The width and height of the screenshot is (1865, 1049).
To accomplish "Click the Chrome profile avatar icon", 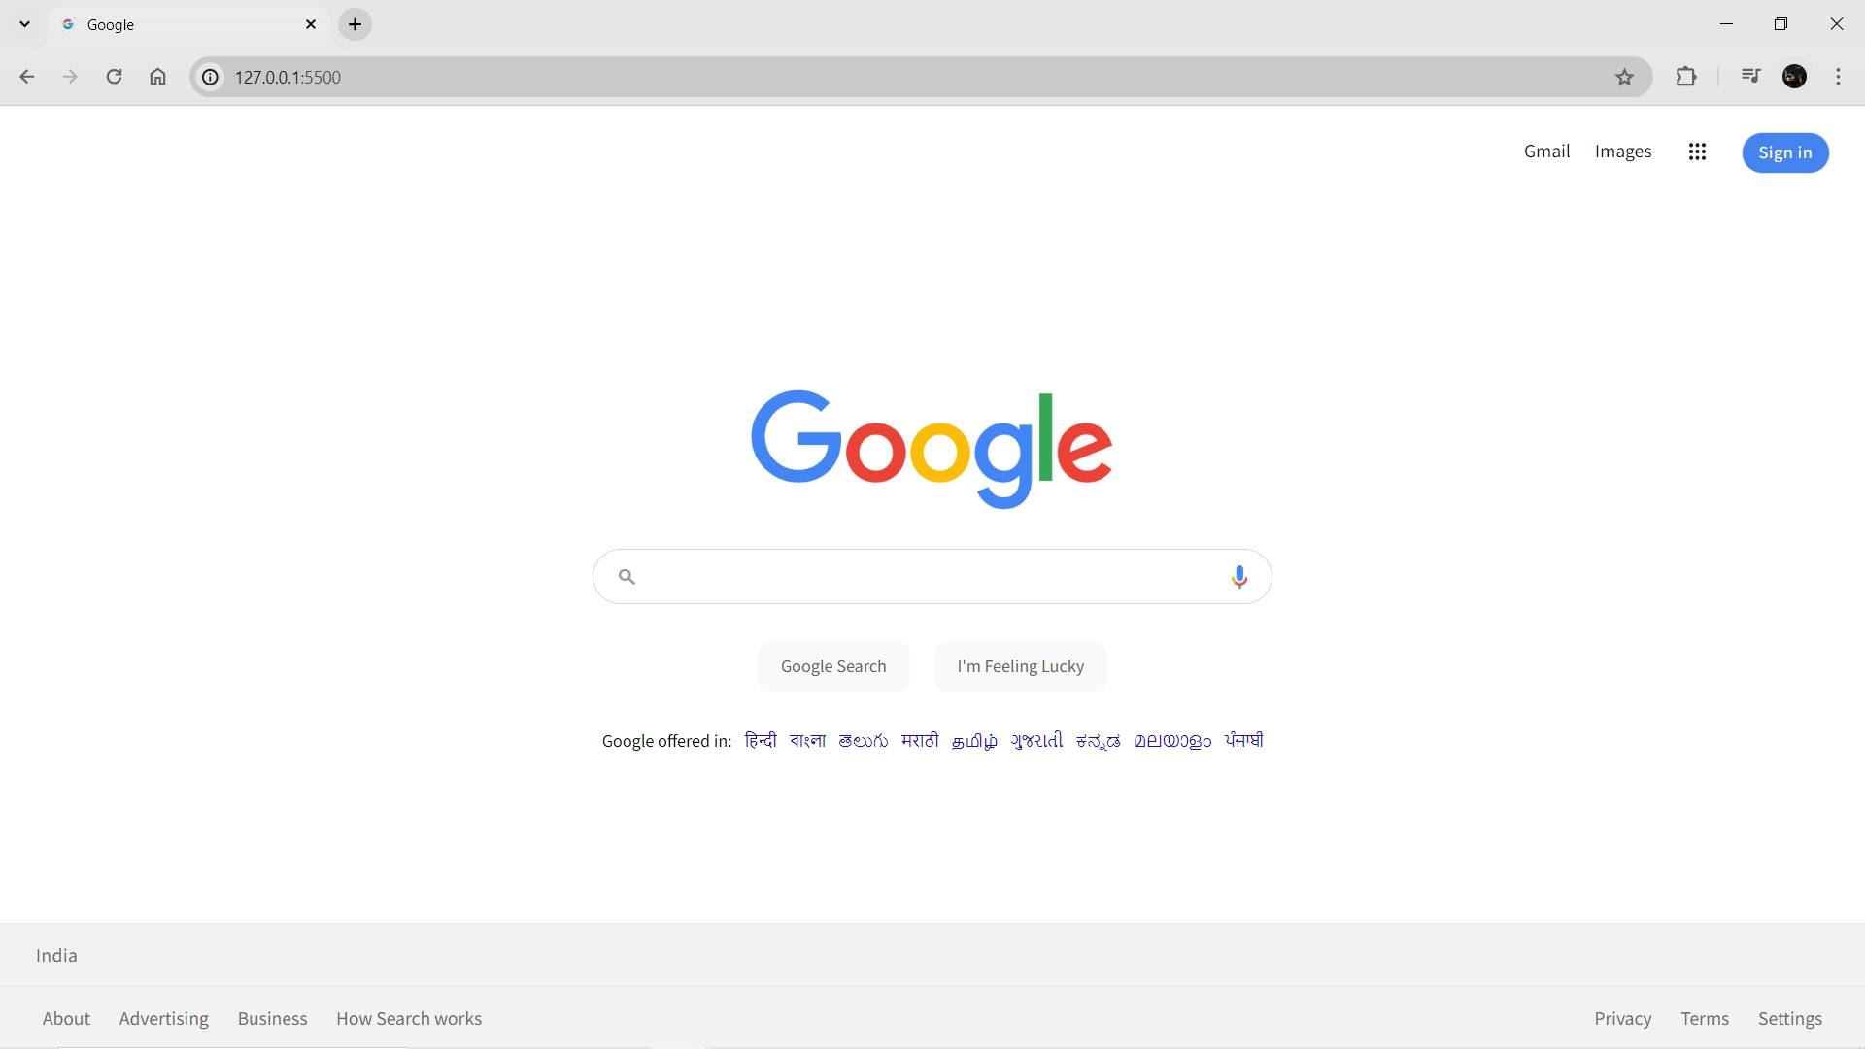I will coord(1794,76).
